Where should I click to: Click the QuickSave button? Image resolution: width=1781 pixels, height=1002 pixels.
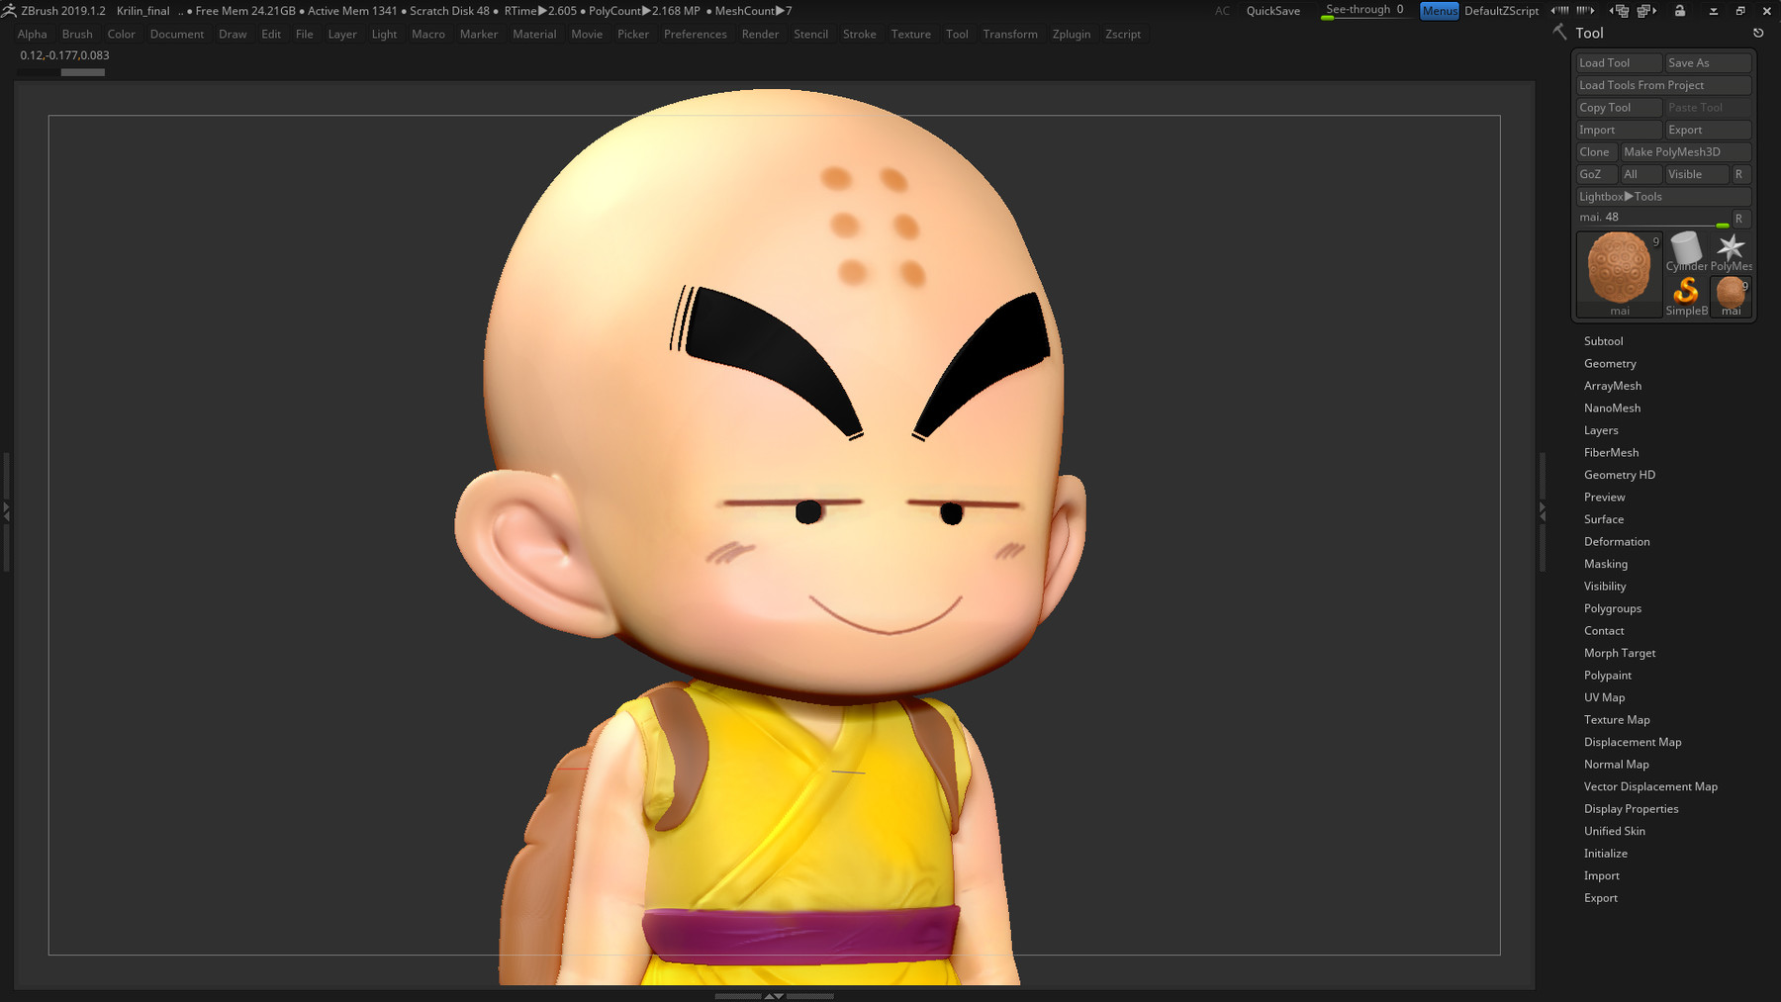pos(1273,11)
